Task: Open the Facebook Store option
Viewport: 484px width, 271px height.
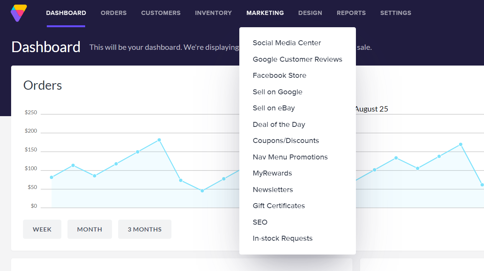Action: coord(279,75)
